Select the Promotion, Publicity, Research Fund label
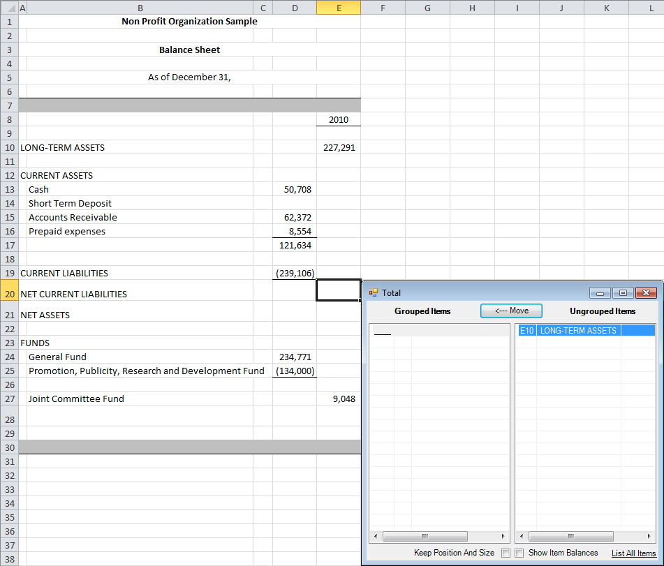 coord(146,371)
